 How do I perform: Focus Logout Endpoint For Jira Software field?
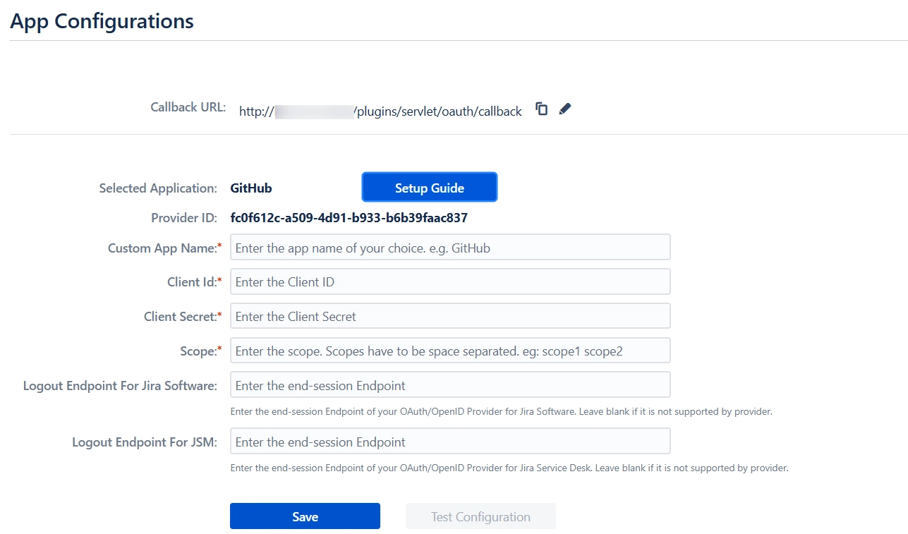pyautogui.click(x=450, y=385)
